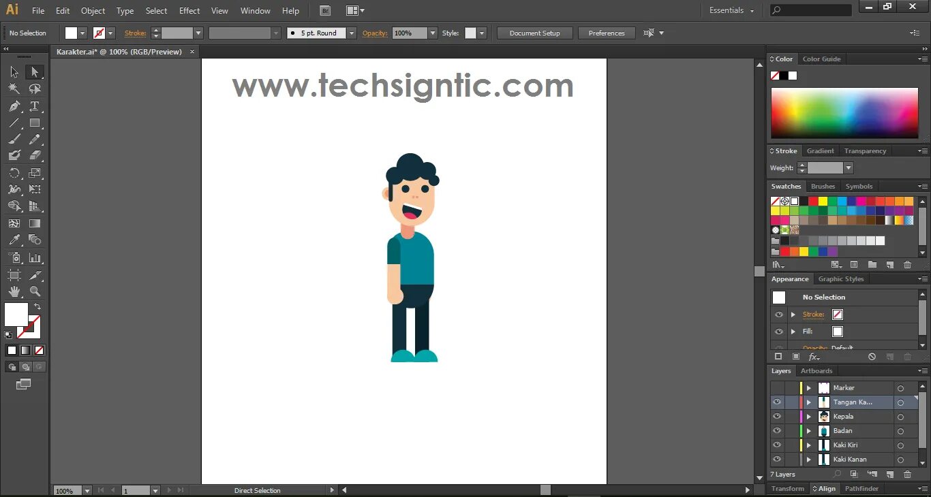Expand the Marker layer
Viewport: 931px width, 497px height.
pyautogui.click(x=809, y=388)
